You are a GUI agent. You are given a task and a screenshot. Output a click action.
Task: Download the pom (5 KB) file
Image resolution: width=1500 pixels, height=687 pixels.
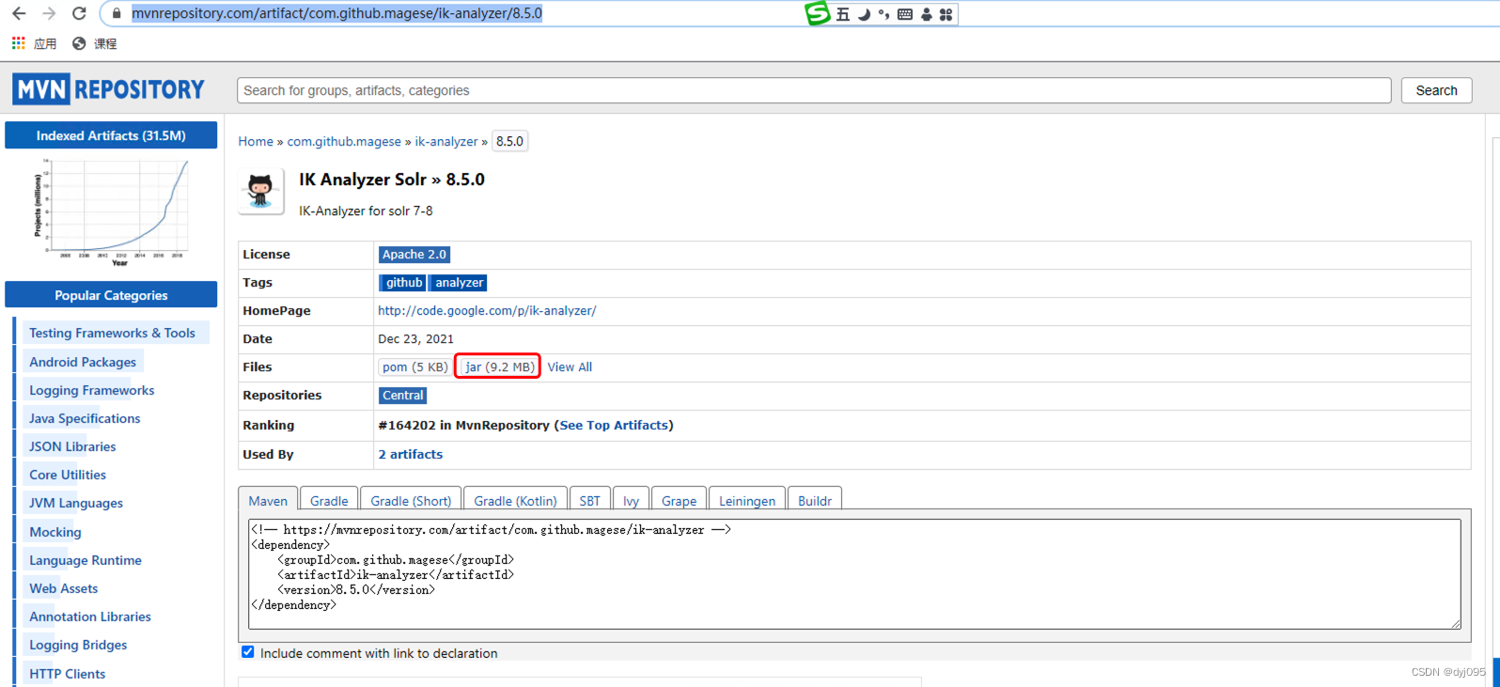tap(415, 367)
